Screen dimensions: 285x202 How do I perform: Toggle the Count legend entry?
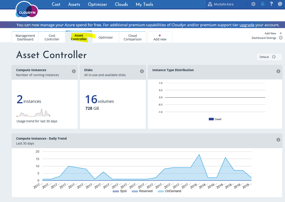[215, 119]
